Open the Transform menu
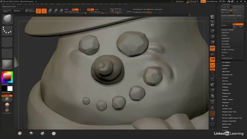 tap(113, 4)
